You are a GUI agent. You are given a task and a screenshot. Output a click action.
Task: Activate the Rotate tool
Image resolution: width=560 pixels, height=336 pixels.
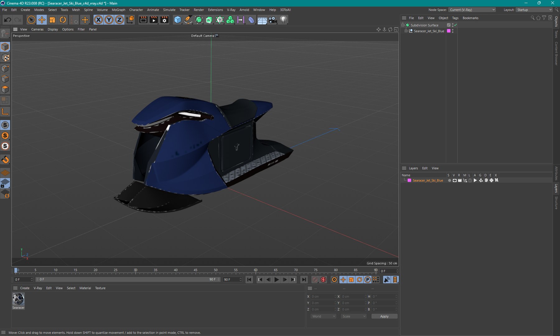[x=63, y=20]
